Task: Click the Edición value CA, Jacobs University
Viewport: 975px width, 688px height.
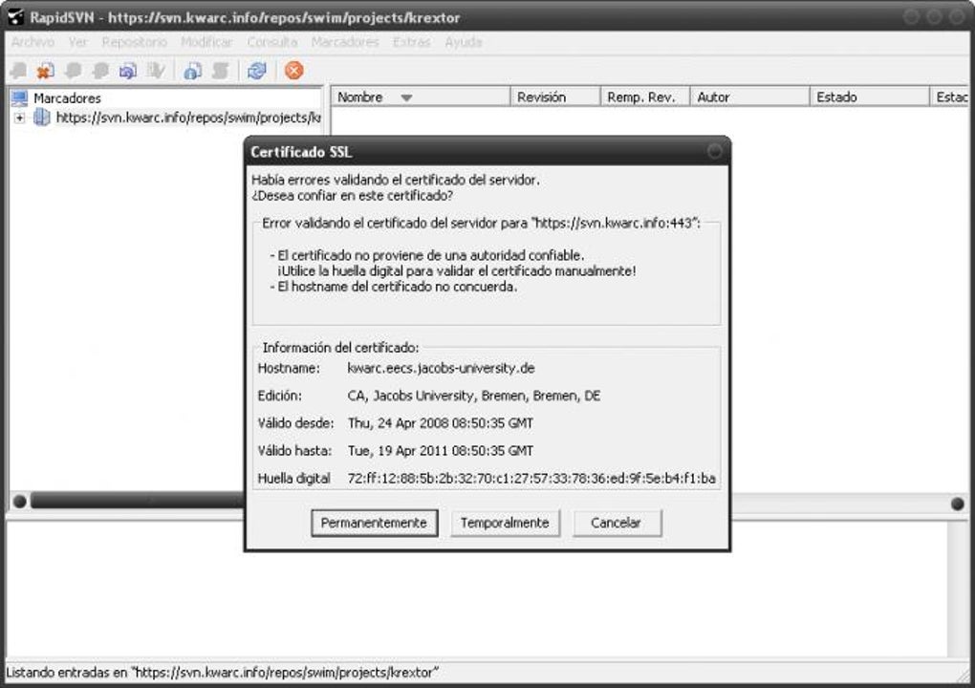Action: pyautogui.click(x=474, y=396)
